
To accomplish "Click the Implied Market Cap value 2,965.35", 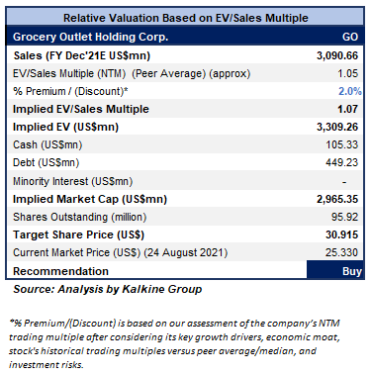I will pyautogui.click(x=337, y=199).
